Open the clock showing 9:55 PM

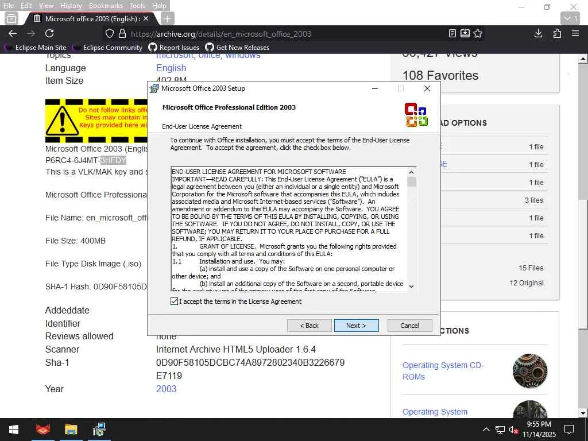pos(539,430)
